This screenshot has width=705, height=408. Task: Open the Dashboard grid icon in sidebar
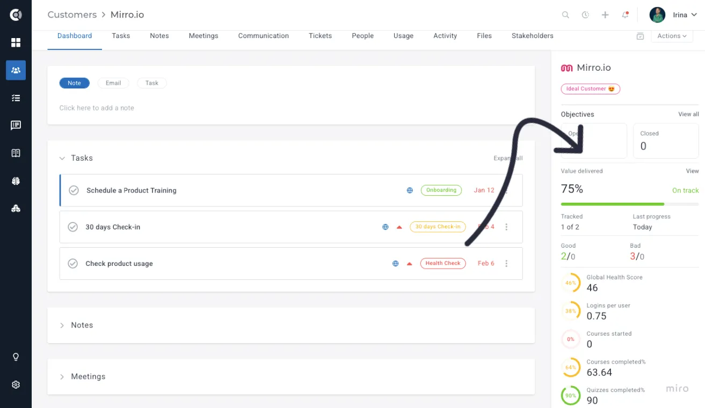(x=16, y=42)
